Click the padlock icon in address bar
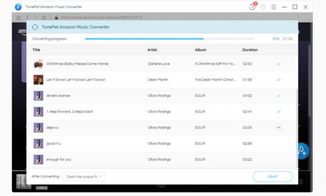326x196 pixels. click(x=56, y=18)
